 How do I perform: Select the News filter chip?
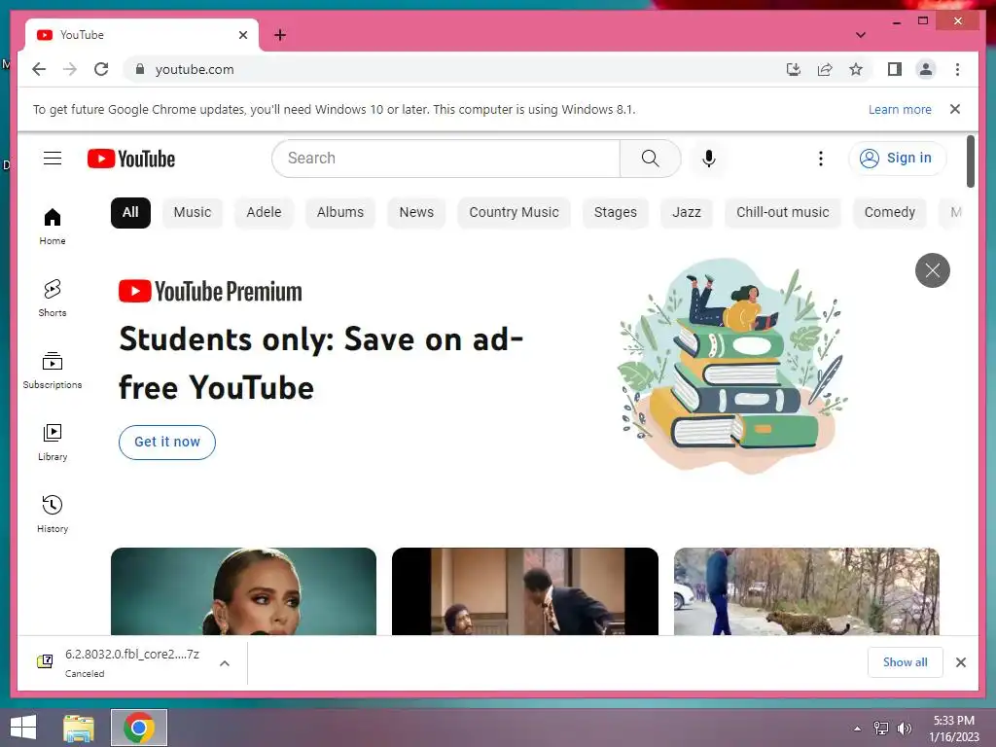pyautogui.click(x=416, y=212)
